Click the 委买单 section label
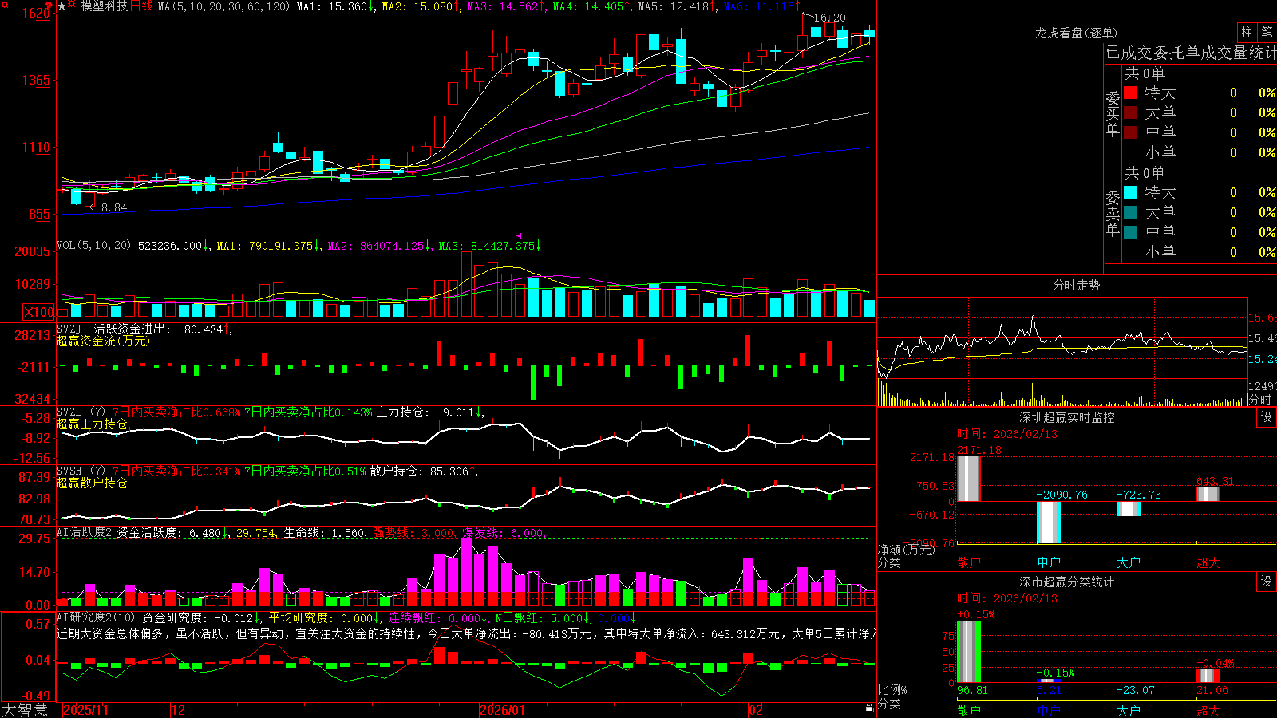Viewport: 1277px width, 718px height. pos(1113,114)
